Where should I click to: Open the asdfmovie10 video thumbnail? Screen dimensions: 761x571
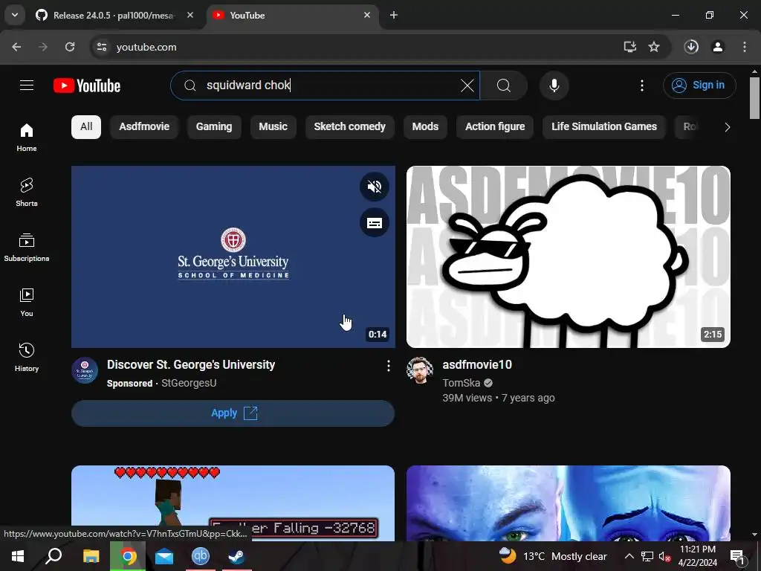coord(569,257)
